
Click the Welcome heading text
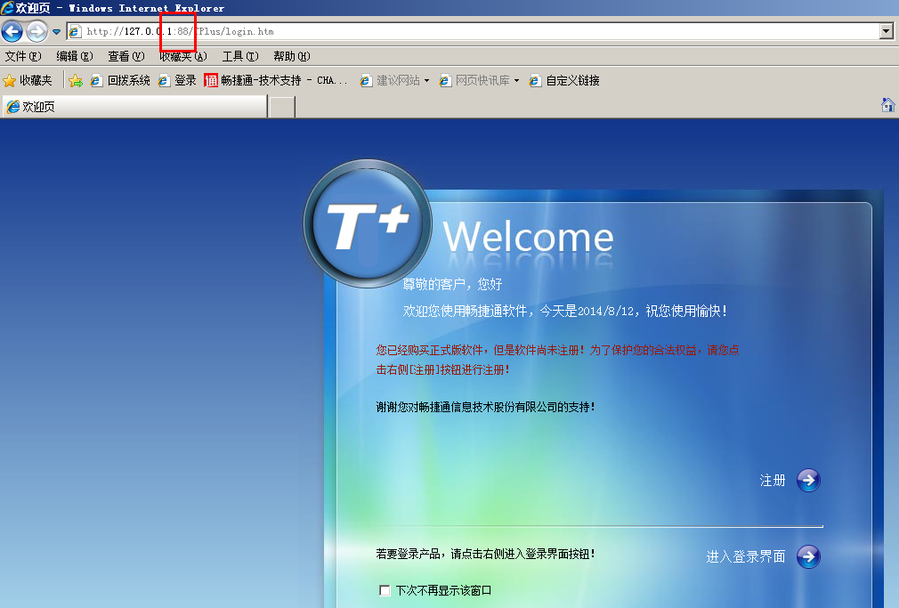point(528,237)
